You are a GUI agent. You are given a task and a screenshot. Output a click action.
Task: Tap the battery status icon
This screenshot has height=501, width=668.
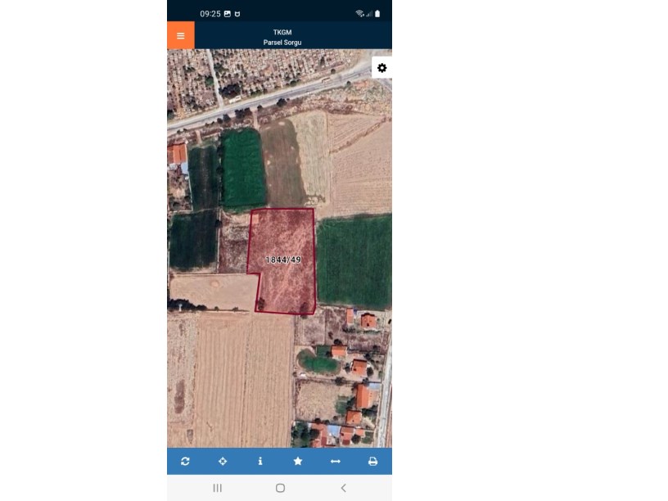[377, 14]
